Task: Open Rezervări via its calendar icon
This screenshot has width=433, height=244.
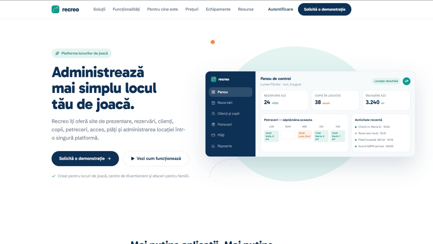Action: point(213,103)
